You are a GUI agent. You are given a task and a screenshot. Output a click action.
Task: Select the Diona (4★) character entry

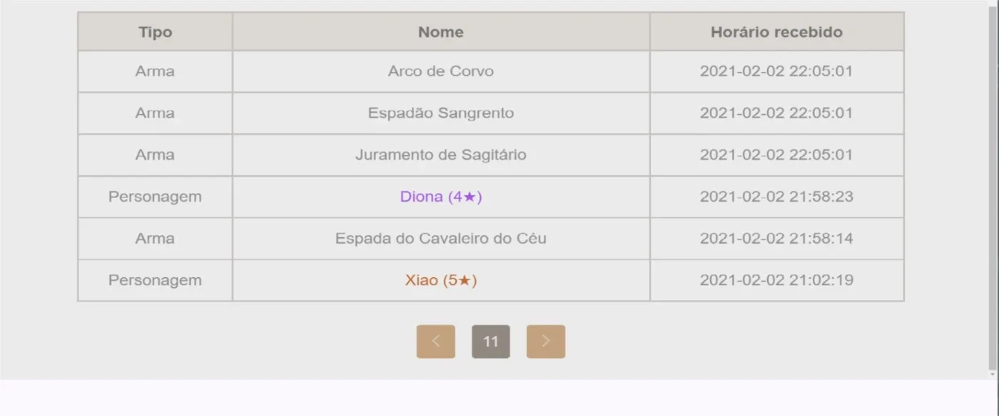point(441,197)
